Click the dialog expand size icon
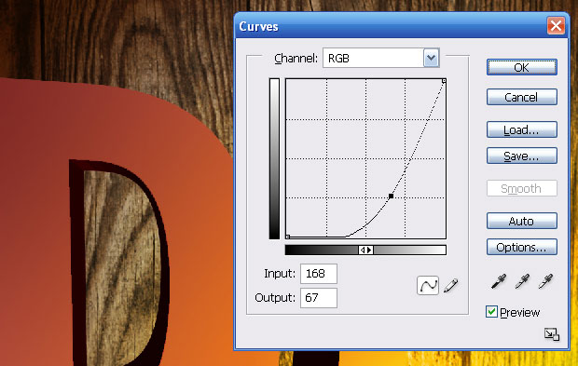This screenshot has height=366, width=578. [552, 334]
